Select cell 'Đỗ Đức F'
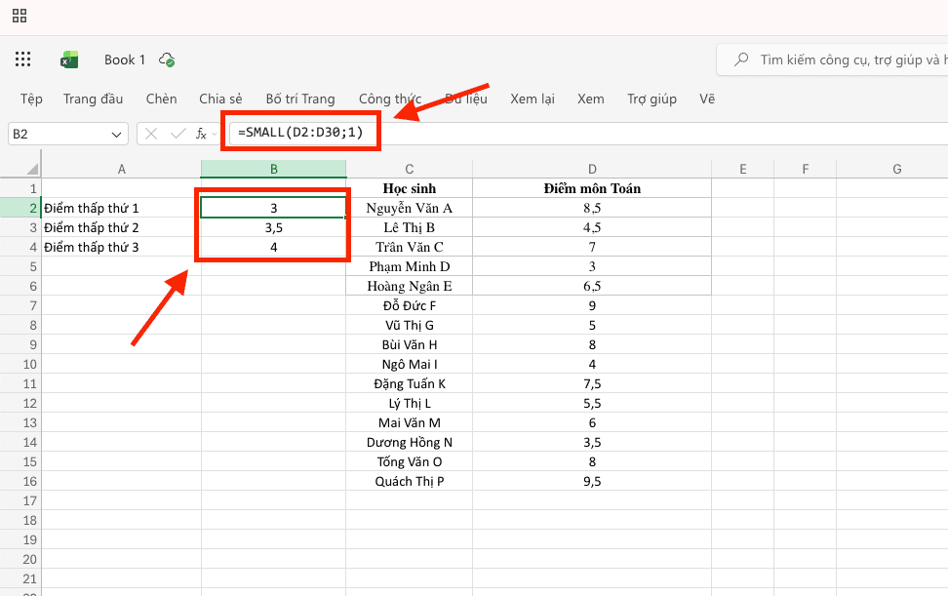 [x=410, y=306]
